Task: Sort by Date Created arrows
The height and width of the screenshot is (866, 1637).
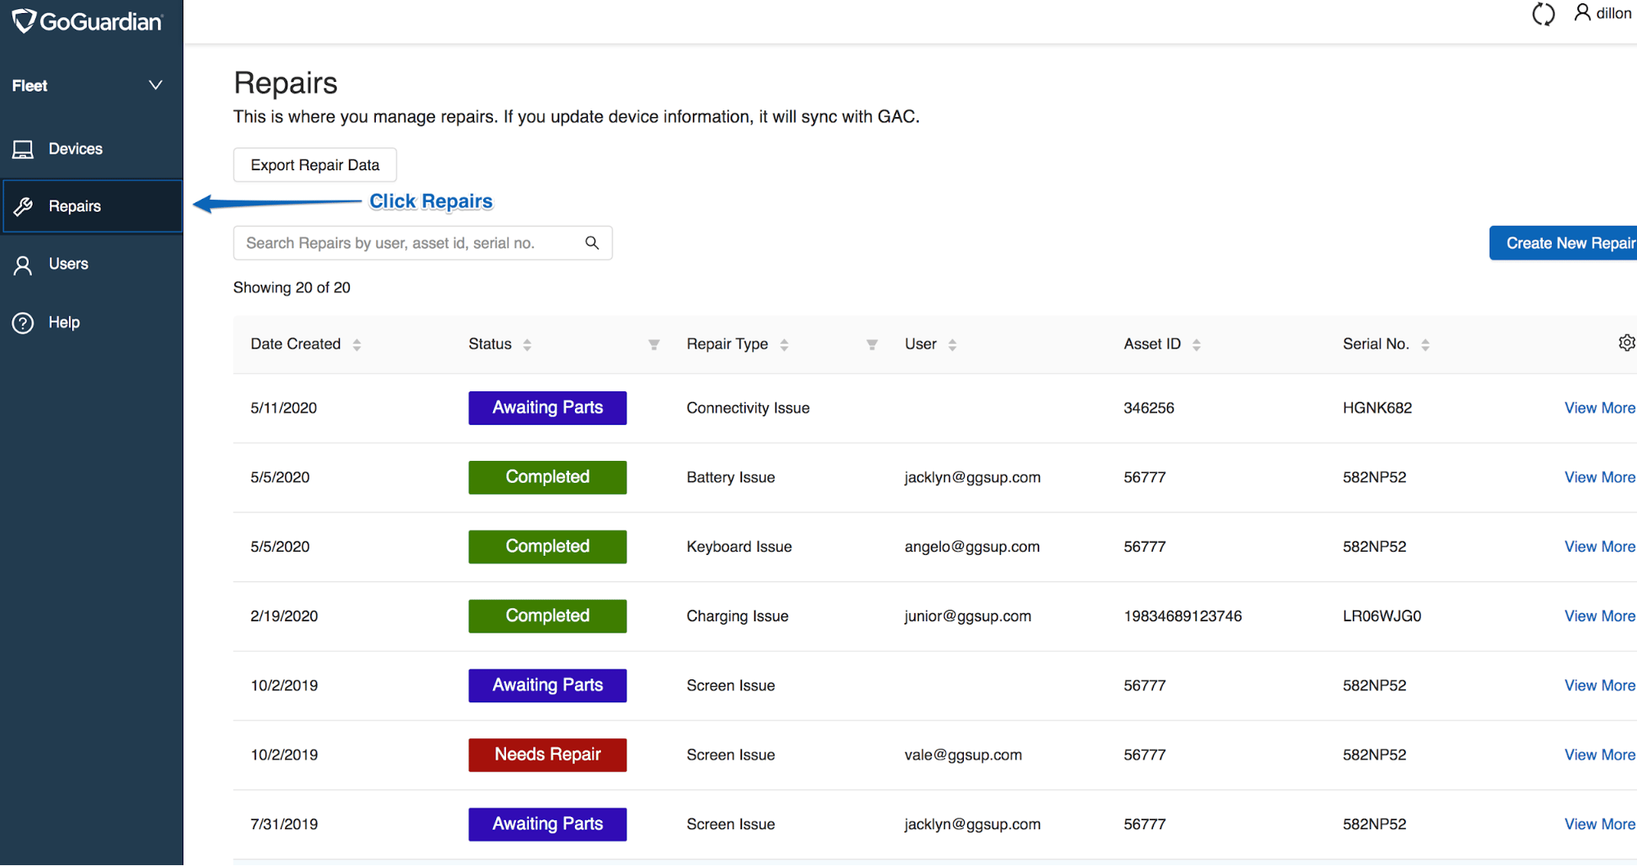Action: pos(357,345)
